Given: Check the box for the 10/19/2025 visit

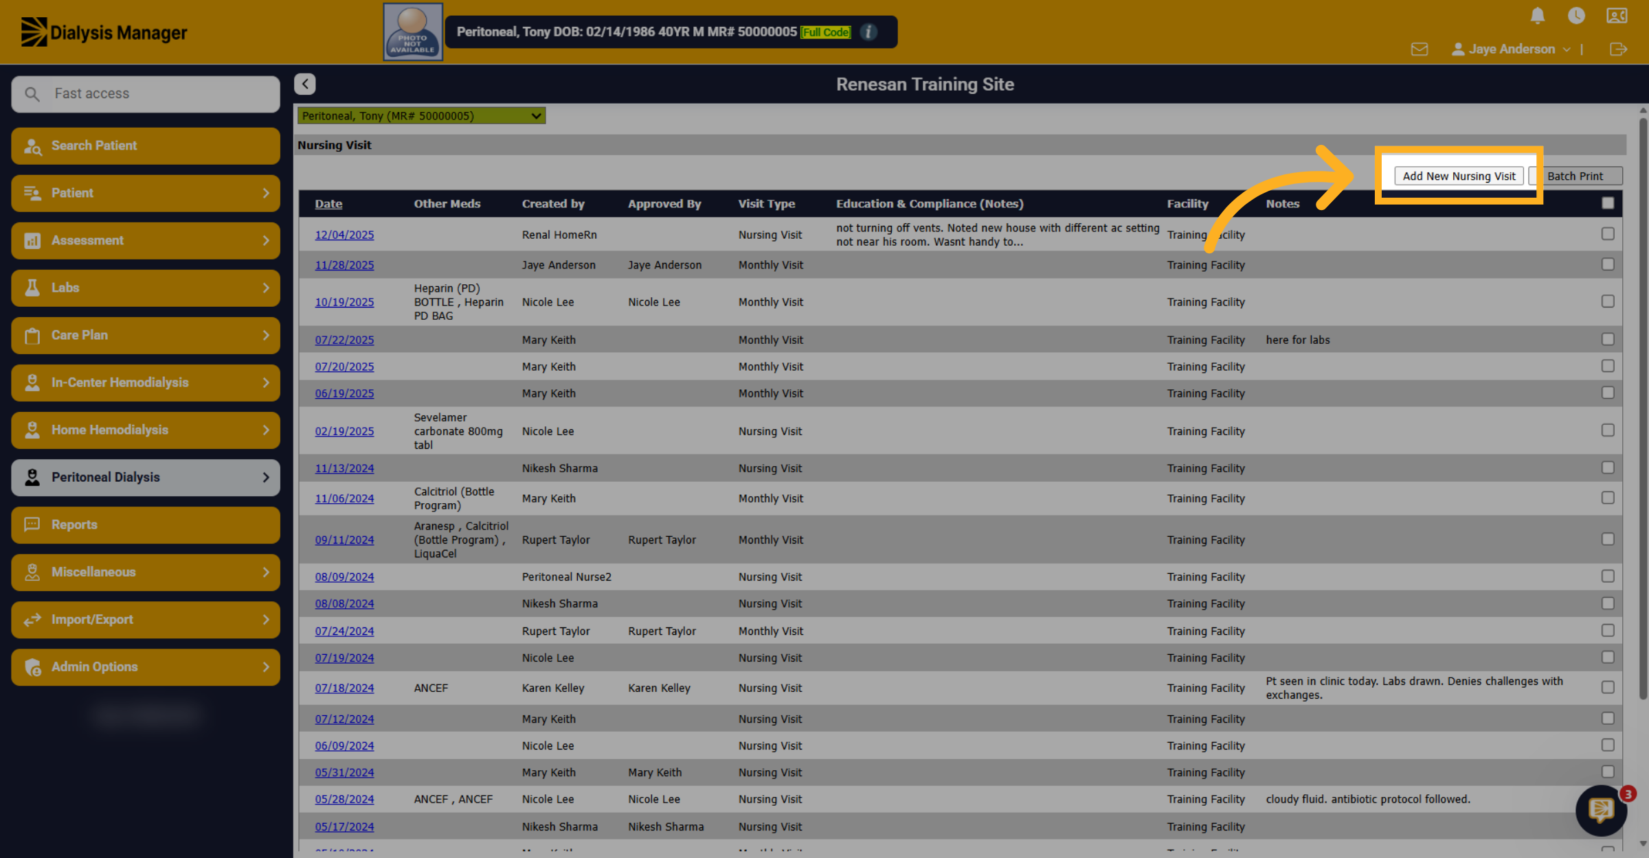Looking at the screenshot, I should (1608, 301).
